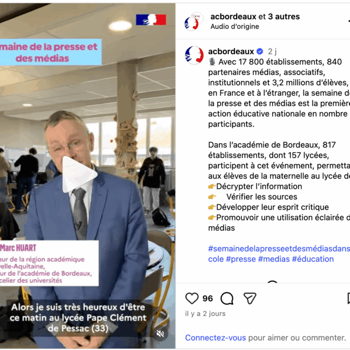Open the acbordeaux username in the header
The image size is (350, 350).
tap(233, 17)
